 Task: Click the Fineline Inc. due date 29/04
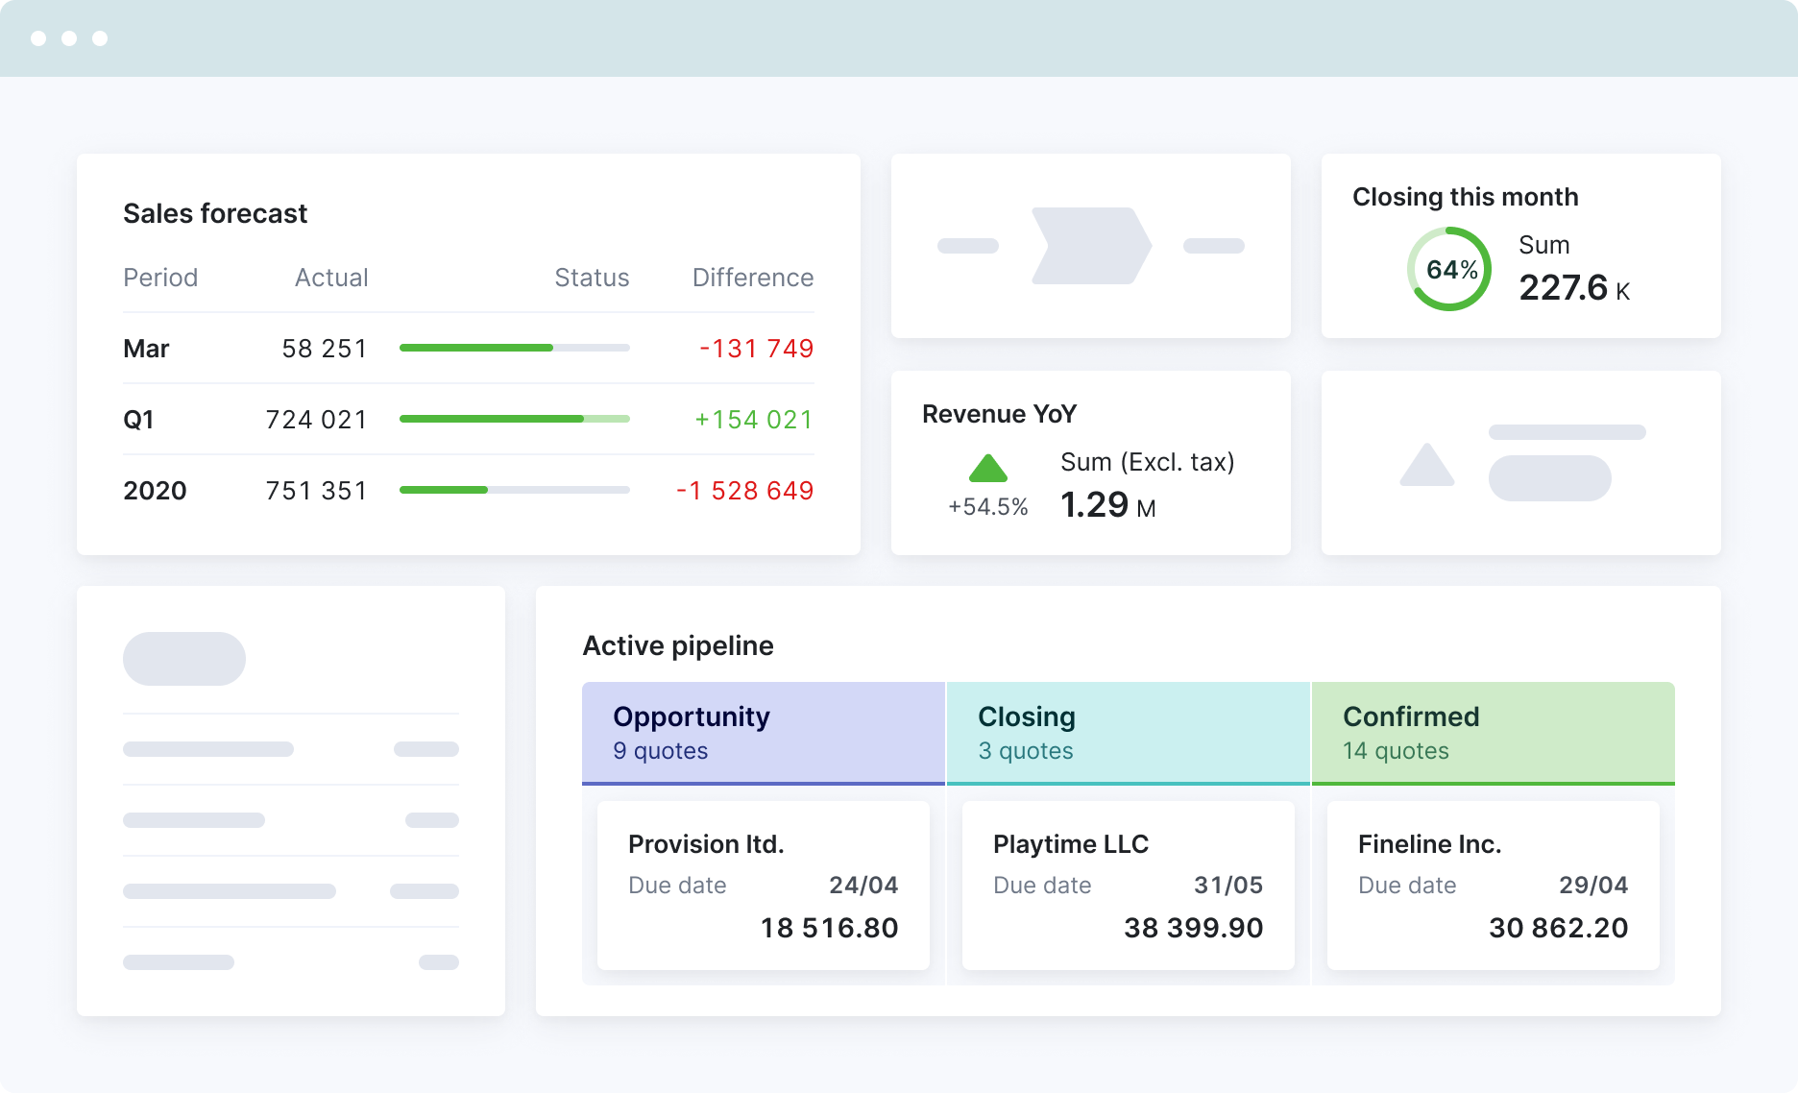click(x=1593, y=885)
